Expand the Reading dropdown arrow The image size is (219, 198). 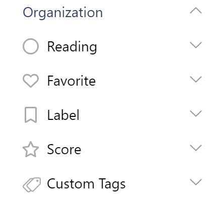coord(196,45)
